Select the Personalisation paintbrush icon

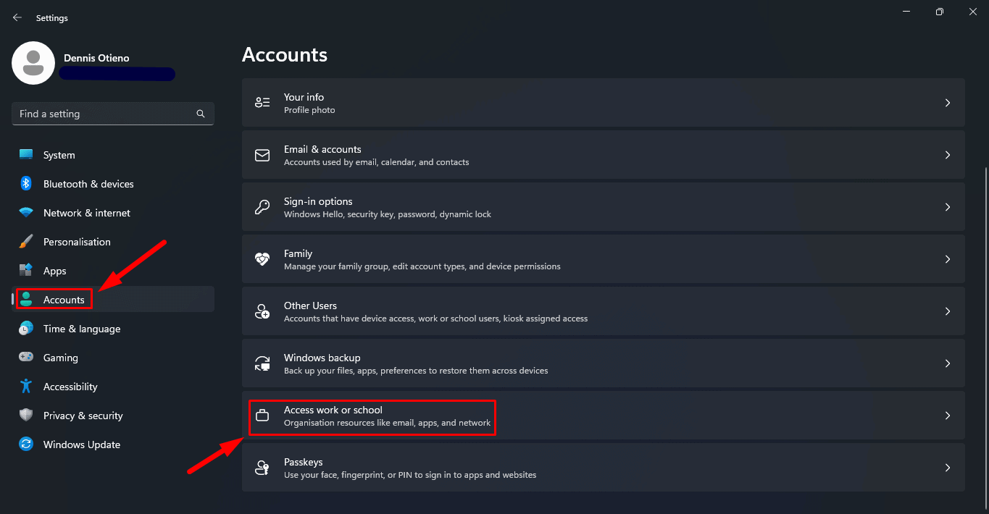coord(26,242)
